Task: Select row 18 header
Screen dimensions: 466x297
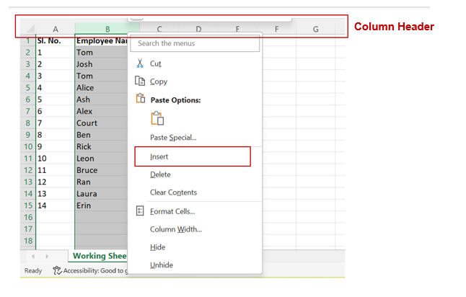Action: 27,241
